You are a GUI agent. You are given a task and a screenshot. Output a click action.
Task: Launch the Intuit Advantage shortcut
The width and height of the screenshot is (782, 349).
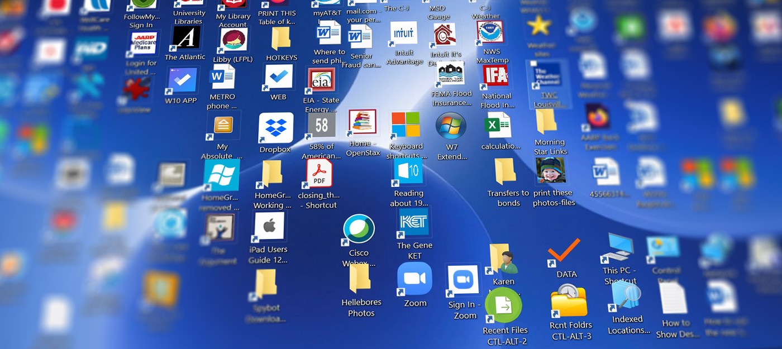tap(403, 34)
